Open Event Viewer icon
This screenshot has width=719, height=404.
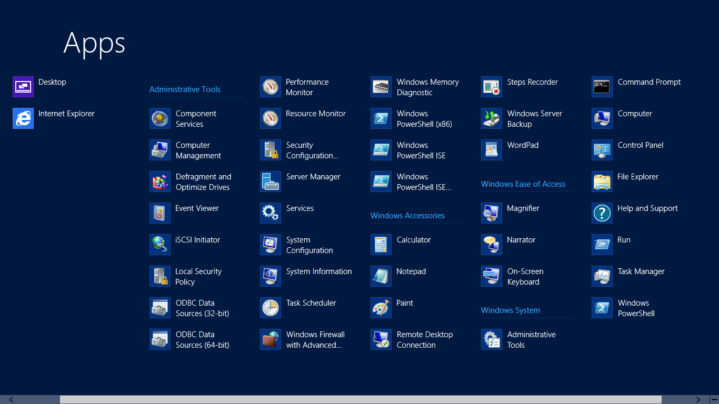tap(160, 213)
